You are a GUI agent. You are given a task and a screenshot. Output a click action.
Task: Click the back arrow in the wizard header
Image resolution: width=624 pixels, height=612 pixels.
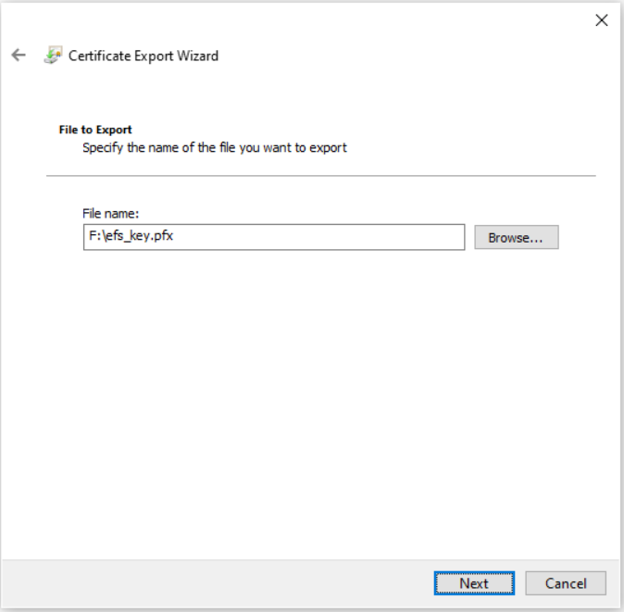coord(19,56)
